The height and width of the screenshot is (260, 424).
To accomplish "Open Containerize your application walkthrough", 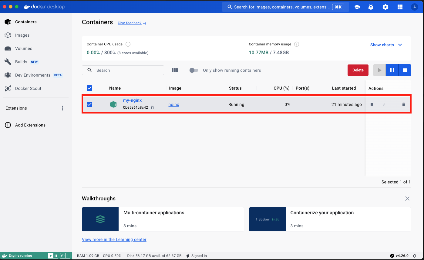I will (x=330, y=219).
